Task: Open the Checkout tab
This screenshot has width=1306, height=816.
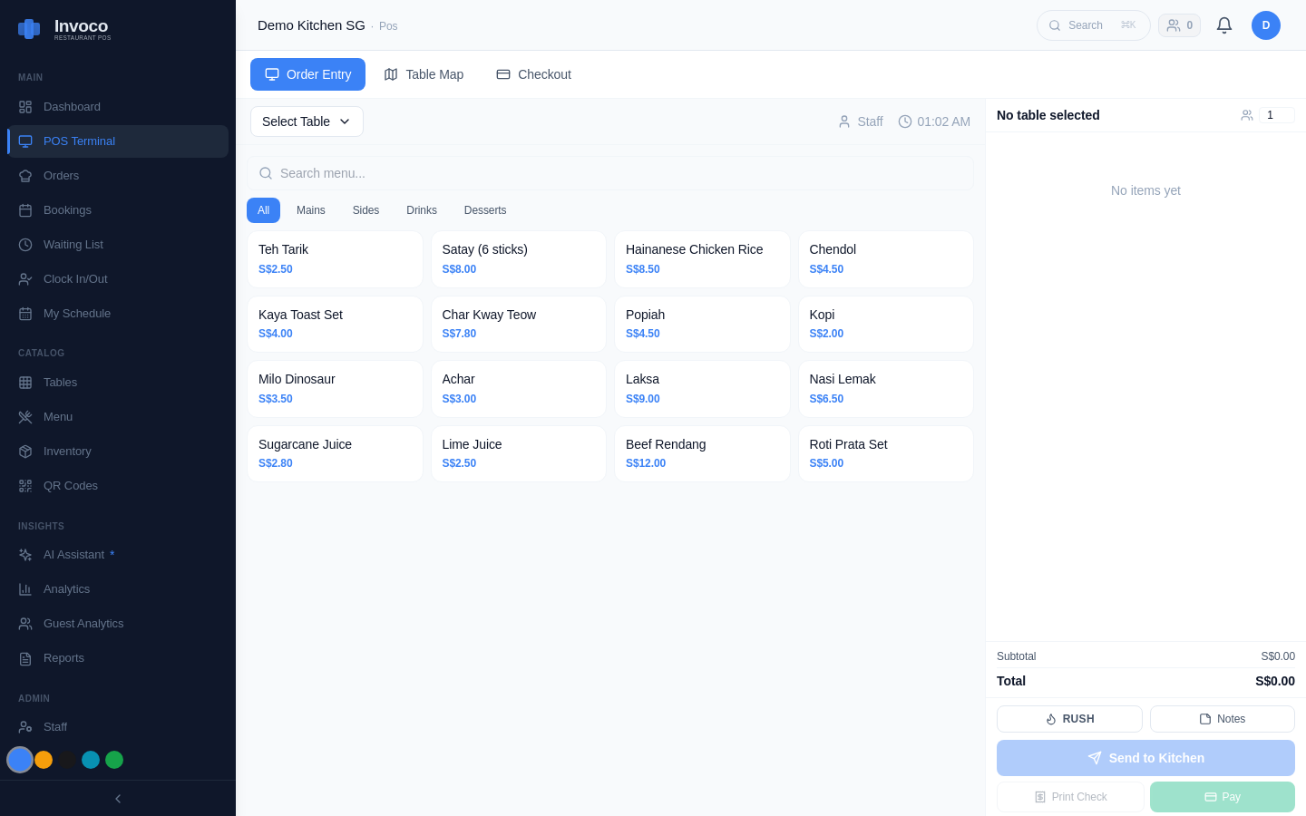Action: [x=533, y=73]
